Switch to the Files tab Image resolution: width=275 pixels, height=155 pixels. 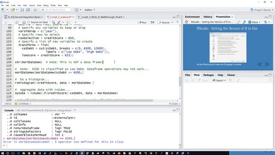click(x=187, y=75)
